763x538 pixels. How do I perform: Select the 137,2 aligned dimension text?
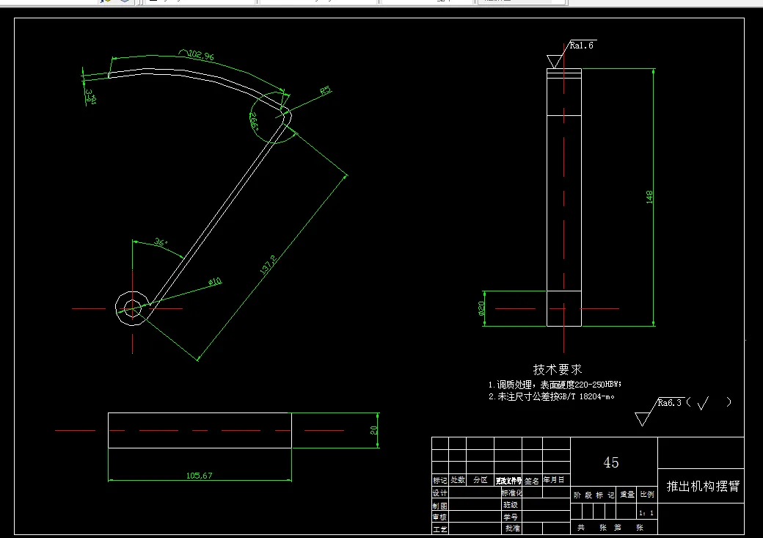pyautogui.click(x=268, y=264)
